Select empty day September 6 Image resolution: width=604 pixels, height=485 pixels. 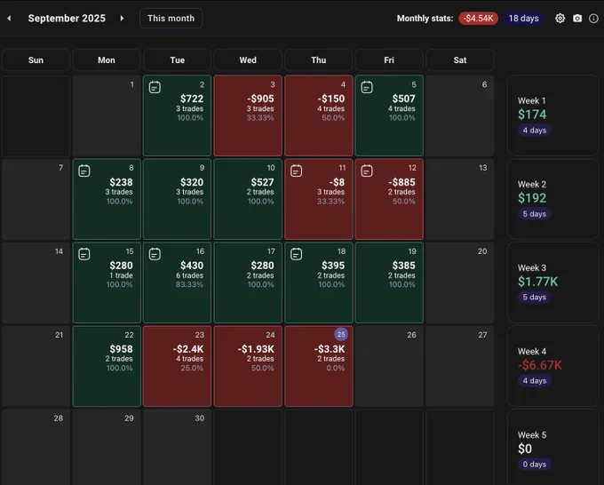point(460,115)
